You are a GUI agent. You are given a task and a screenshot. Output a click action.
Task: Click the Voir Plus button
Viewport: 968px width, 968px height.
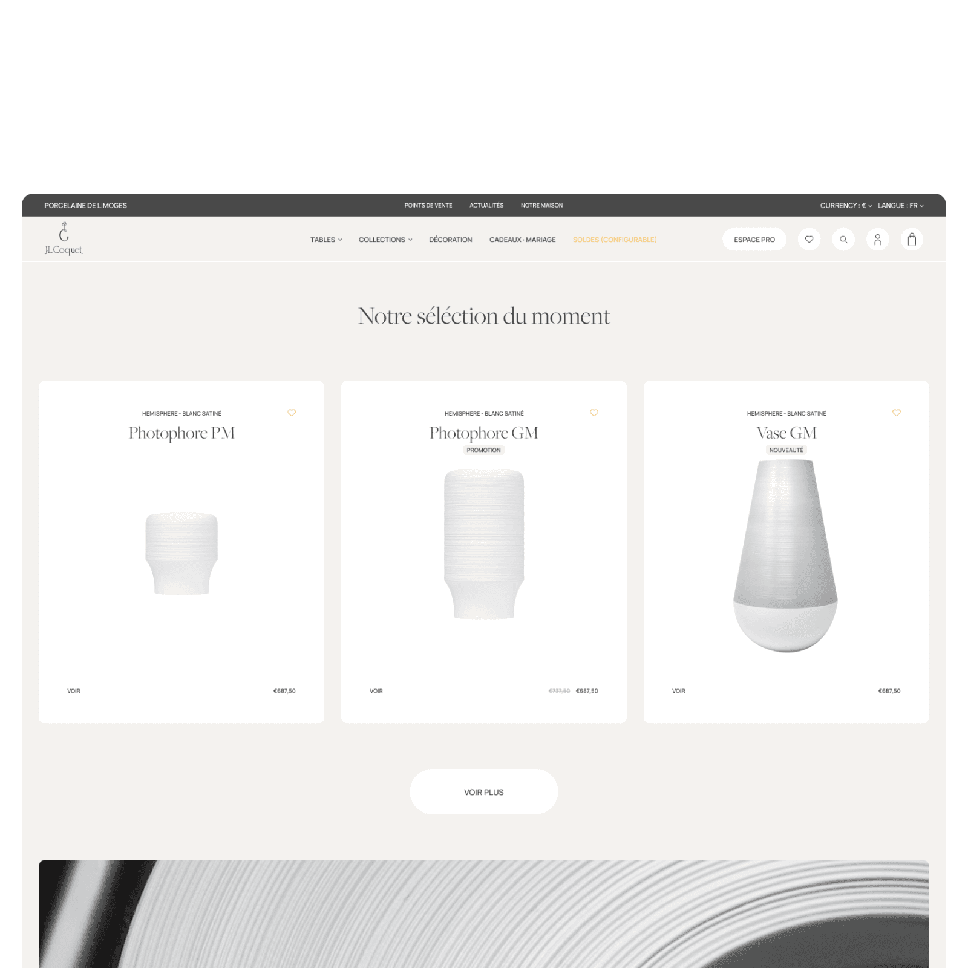[484, 792]
